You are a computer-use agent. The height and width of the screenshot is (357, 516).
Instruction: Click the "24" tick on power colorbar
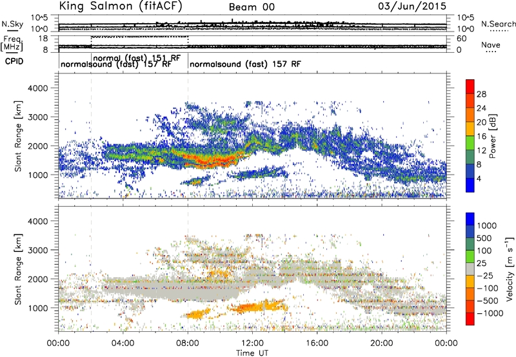pyautogui.click(x=481, y=108)
